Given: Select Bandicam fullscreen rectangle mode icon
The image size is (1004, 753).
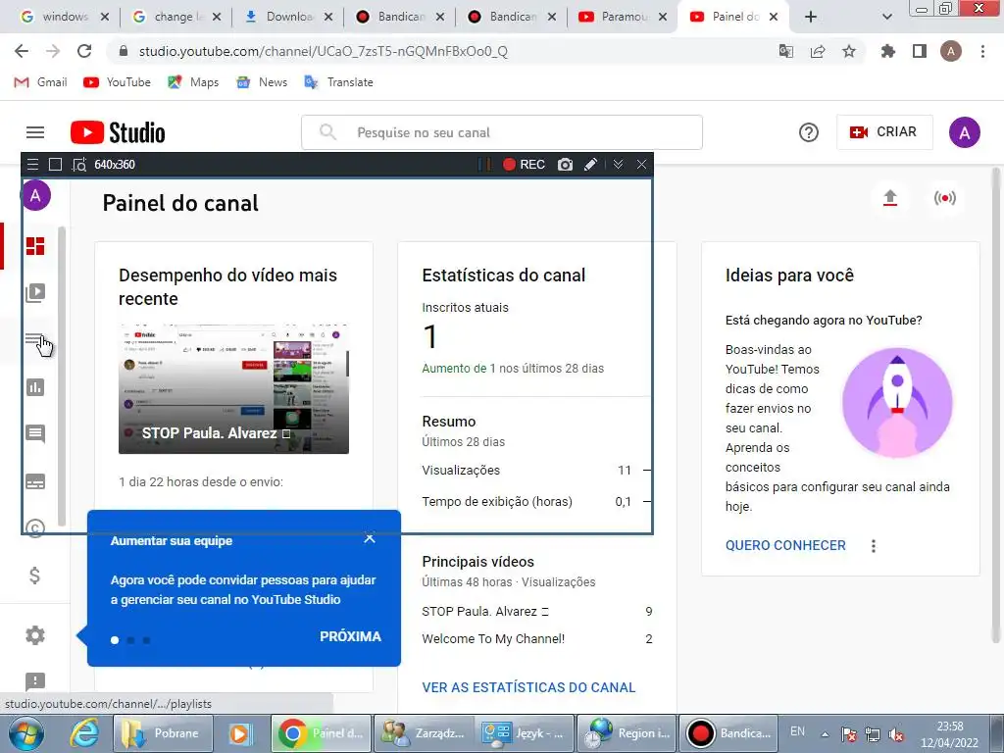Looking at the screenshot, I should point(55,165).
